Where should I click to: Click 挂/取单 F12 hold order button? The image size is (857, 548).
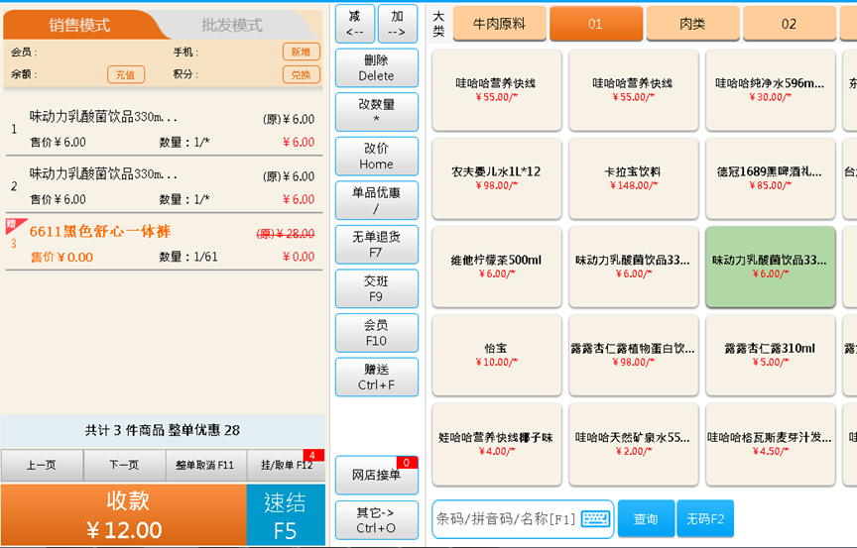coord(287,465)
